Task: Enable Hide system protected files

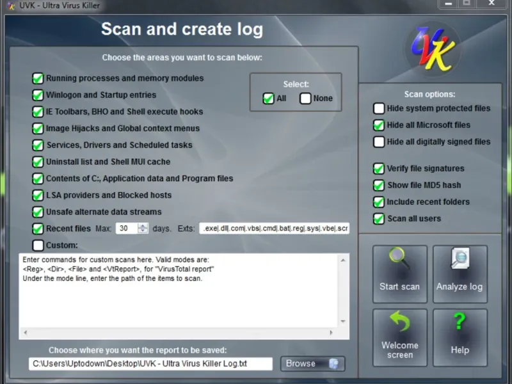Action: point(379,108)
